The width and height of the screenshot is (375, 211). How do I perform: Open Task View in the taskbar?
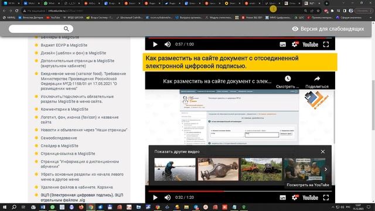(x=23, y=207)
